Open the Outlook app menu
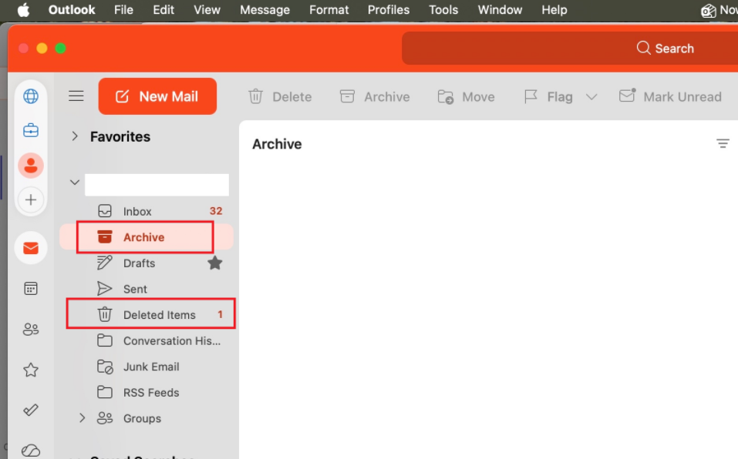The image size is (738, 459). click(72, 10)
